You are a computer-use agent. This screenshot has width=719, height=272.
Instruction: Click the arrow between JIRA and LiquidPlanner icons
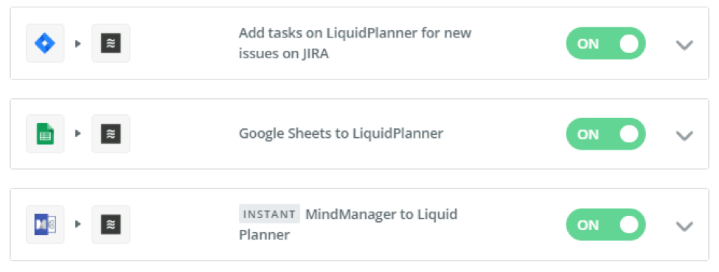[x=78, y=43]
